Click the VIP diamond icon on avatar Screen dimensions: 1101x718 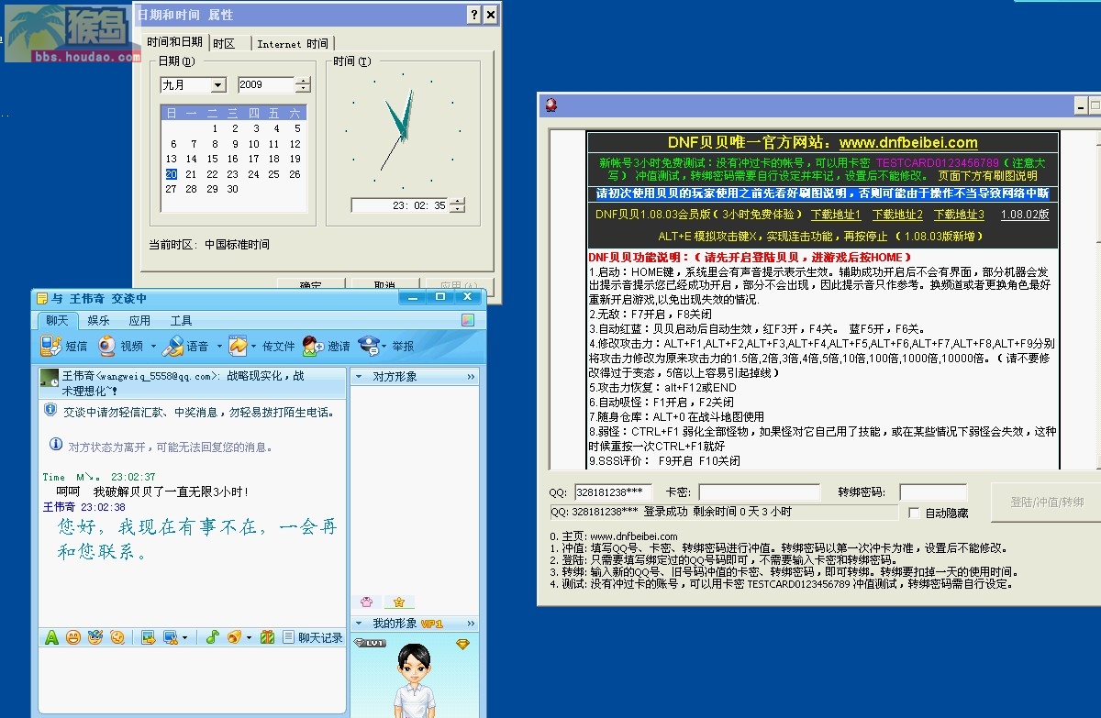(x=462, y=645)
